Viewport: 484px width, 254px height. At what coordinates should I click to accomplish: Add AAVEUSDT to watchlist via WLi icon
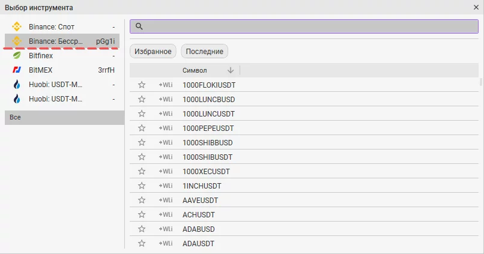pyautogui.click(x=166, y=200)
